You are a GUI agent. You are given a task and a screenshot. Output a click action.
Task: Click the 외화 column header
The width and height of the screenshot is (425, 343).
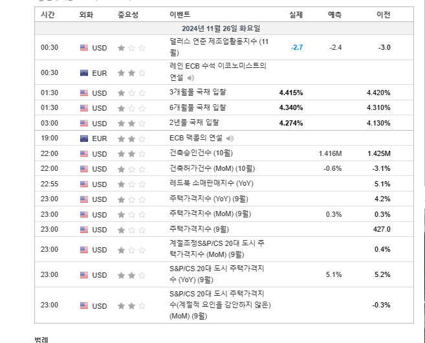click(86, 14)
